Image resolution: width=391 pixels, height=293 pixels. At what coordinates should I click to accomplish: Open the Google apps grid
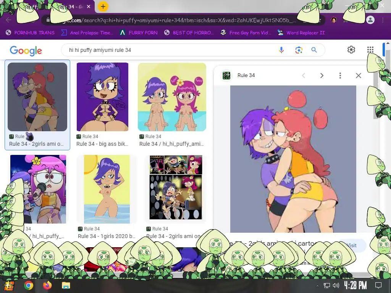point(370,50)
